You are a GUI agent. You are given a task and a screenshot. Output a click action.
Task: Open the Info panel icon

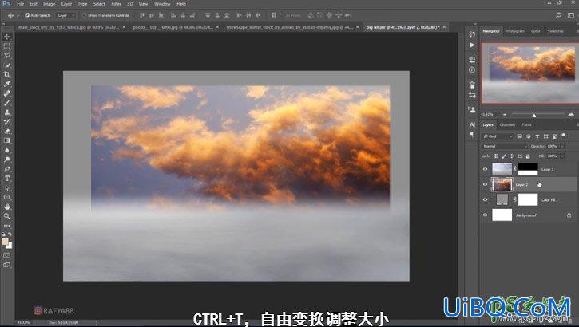tap(472, 69)
